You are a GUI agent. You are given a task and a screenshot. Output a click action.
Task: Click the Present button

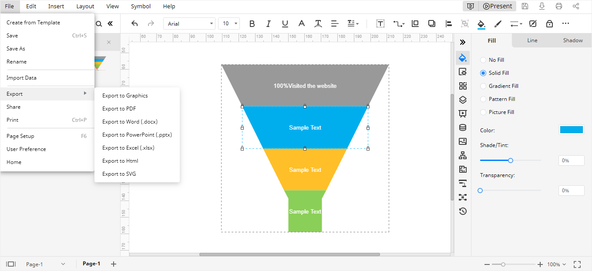point(497,6)
